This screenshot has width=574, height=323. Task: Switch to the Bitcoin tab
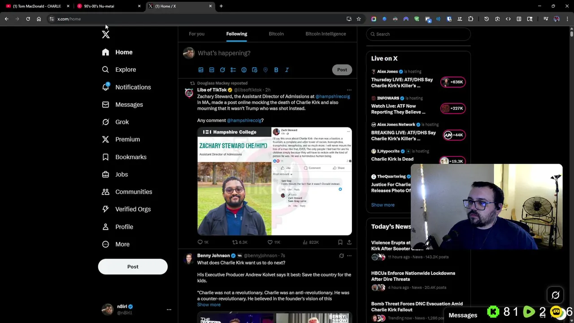pyautogui.click(x=276, y=34)
